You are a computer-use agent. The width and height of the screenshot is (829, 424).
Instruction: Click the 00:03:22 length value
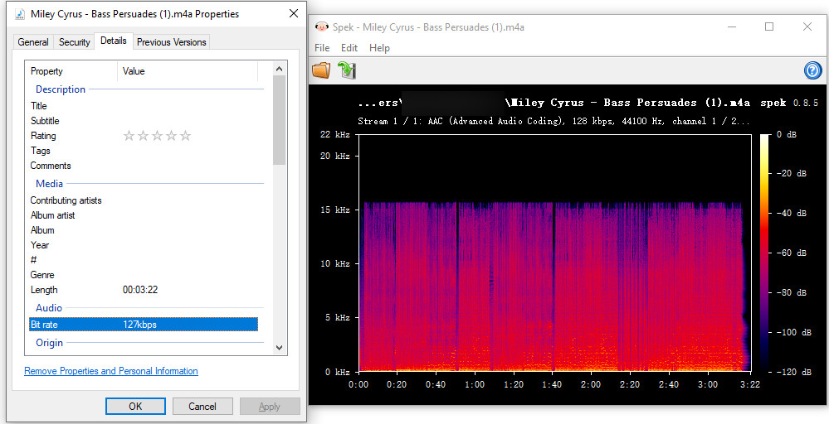click(x=140, y=290)
